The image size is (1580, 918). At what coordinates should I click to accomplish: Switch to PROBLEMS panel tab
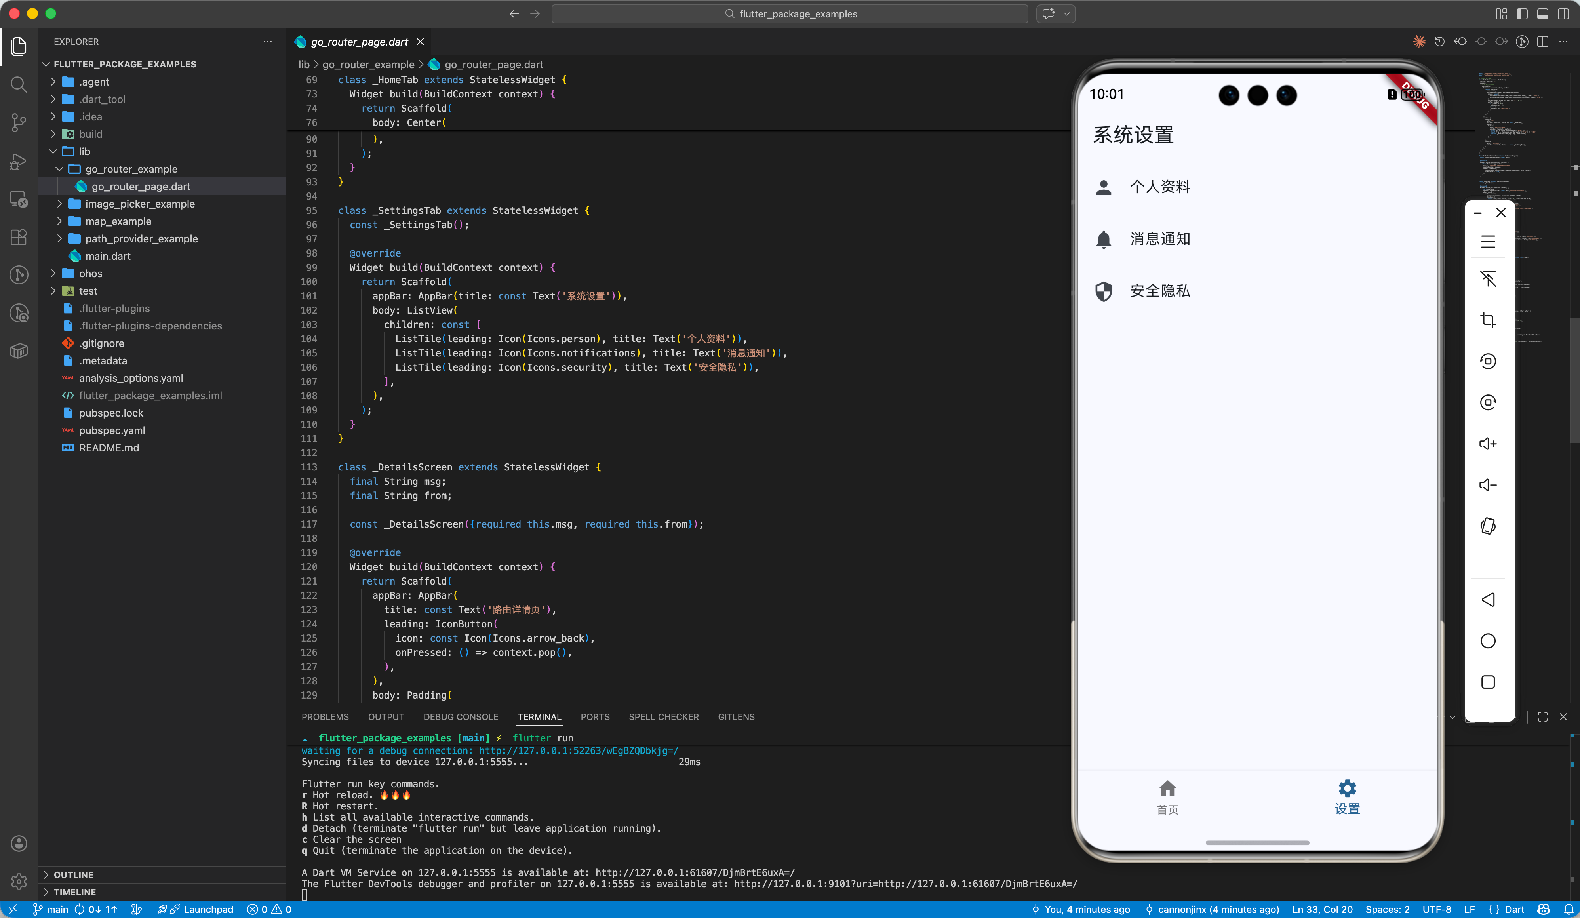click(x=325, y=717)
